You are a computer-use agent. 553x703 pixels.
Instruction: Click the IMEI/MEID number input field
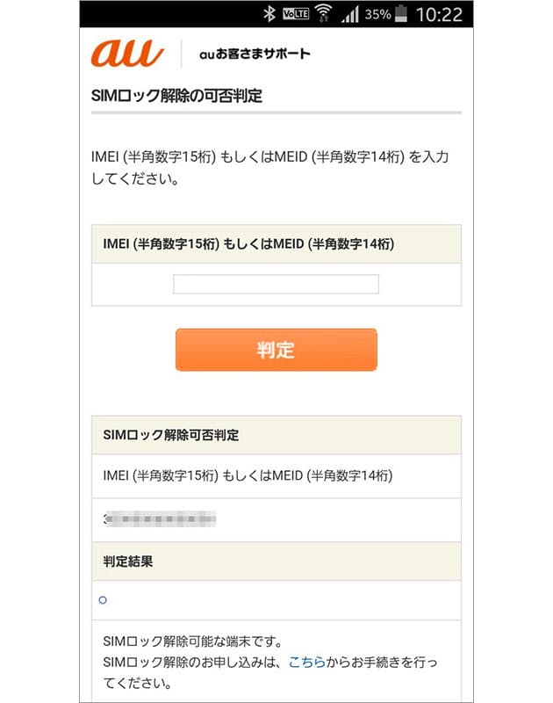[276, 284]
